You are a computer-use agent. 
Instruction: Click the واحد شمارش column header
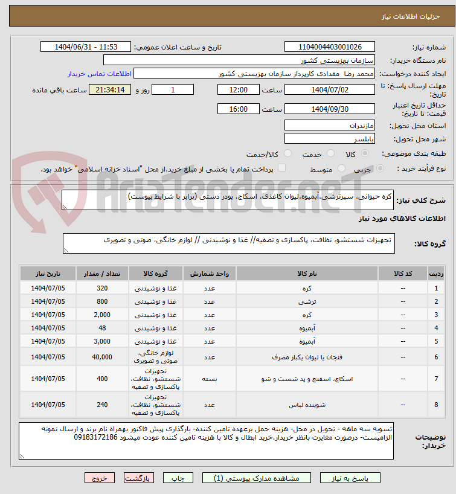click(209, 274)
